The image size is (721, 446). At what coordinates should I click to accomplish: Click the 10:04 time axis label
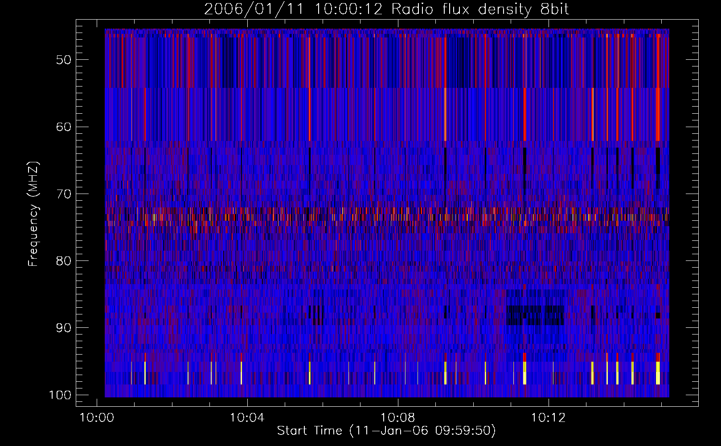point(247,418)
